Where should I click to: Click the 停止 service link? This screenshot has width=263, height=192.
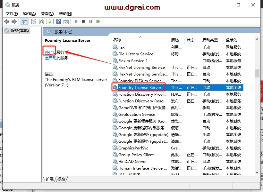click(x=49, y=52)
